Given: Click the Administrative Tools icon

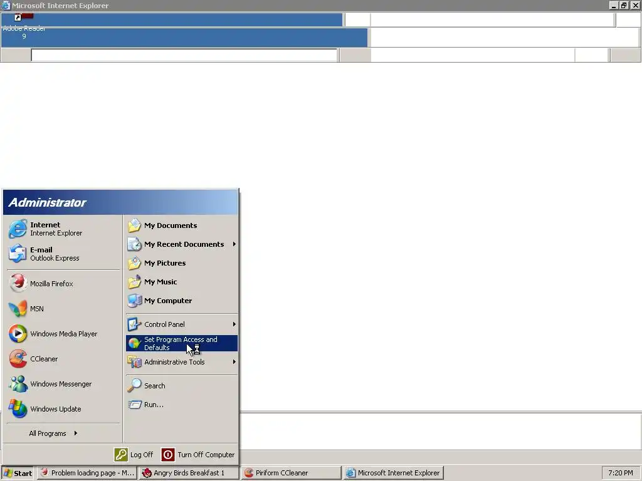Looking at the screenshot, I should point(134,362).
